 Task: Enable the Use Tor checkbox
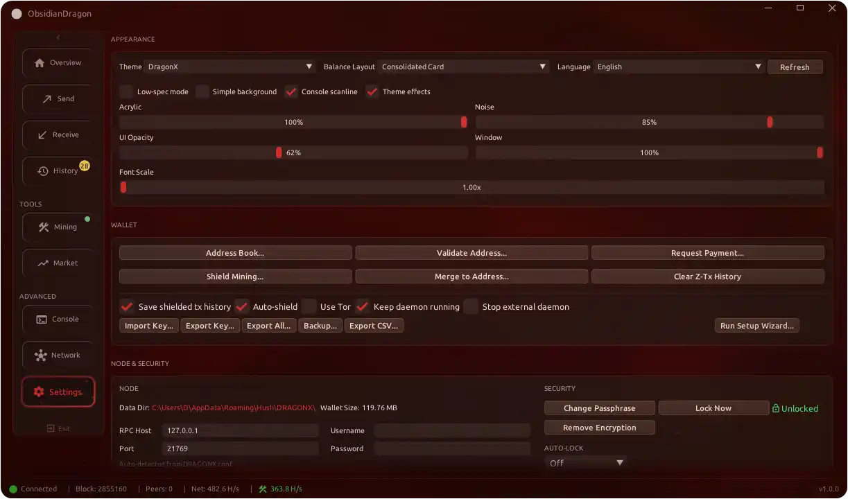(x=309, y=306)
